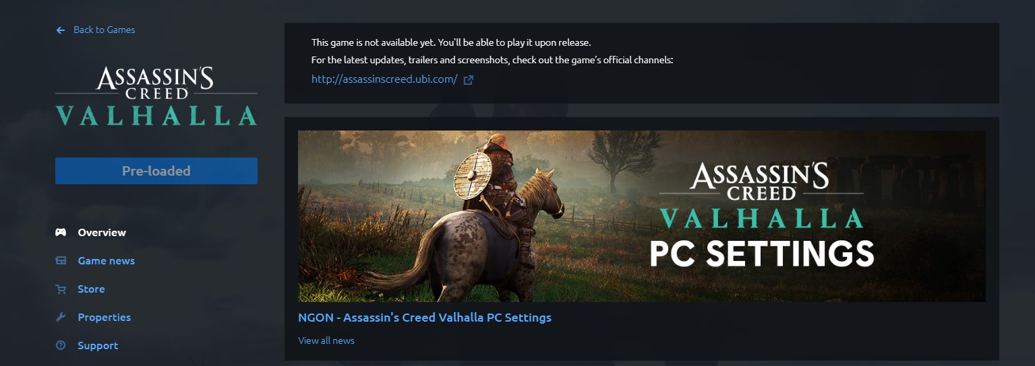Open the Game news section

coord(107,260)
